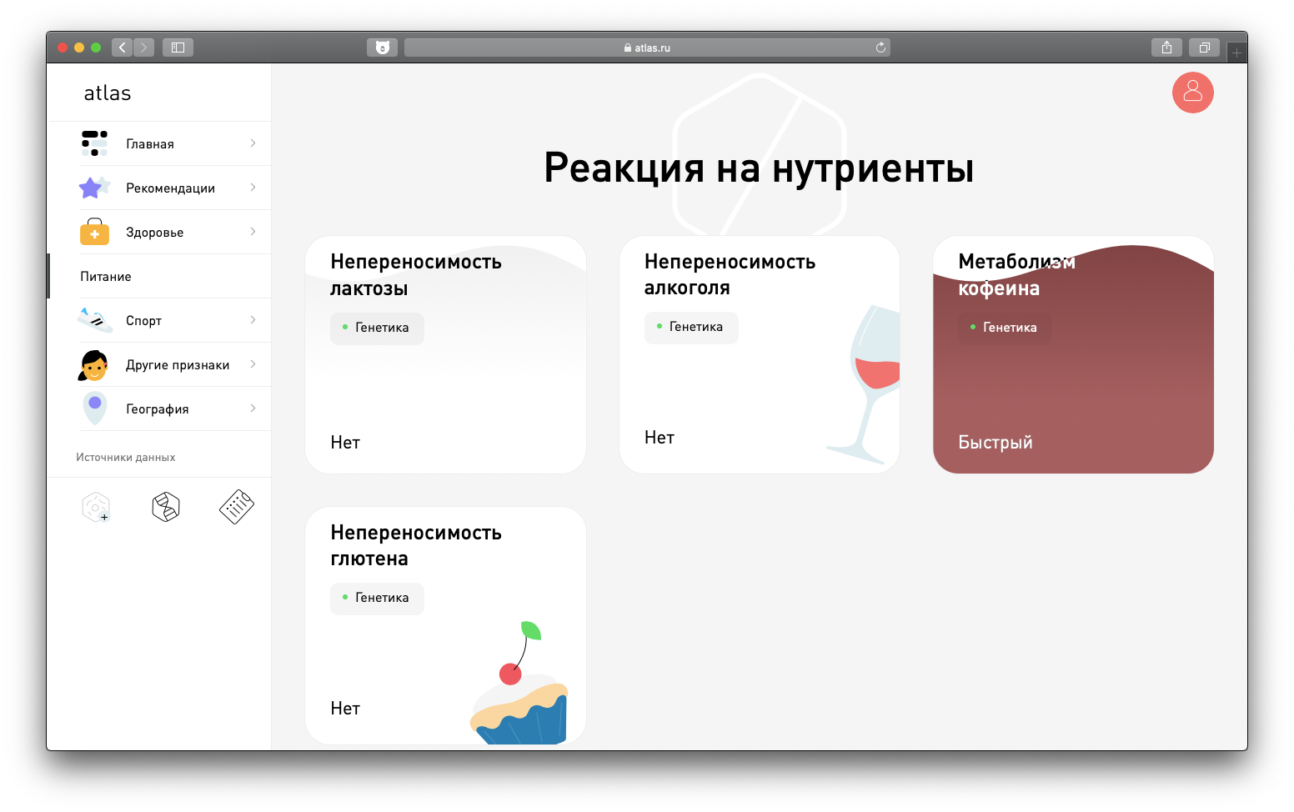1294x812 pixels.
Task: Click the bear extension icon in toolbar
Action: pyautogui.click(x=382, y=48)
